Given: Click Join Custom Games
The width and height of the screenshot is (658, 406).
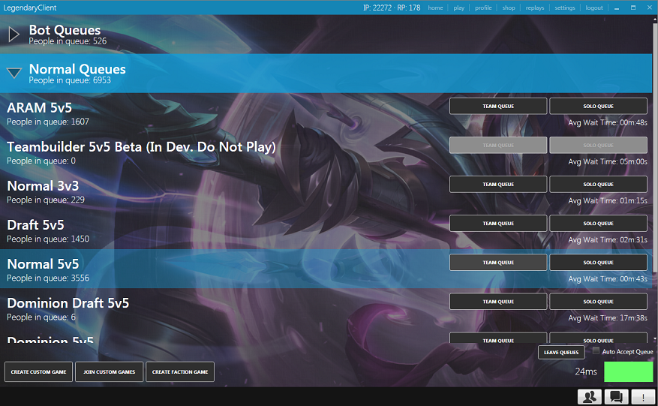Looking at the screenshot, I should pyautogui.click(x=109, y=372).
